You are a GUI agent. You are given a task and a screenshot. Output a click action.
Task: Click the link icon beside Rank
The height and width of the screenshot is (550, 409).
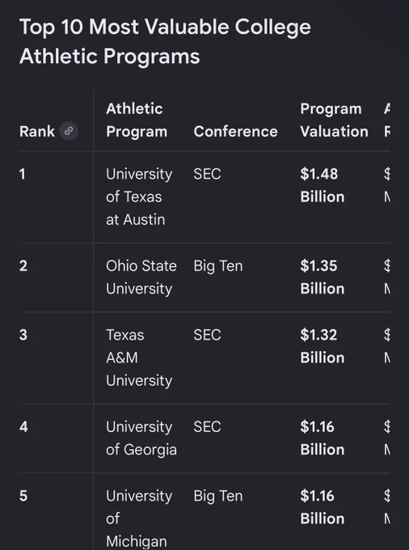[x=69, y=131]
